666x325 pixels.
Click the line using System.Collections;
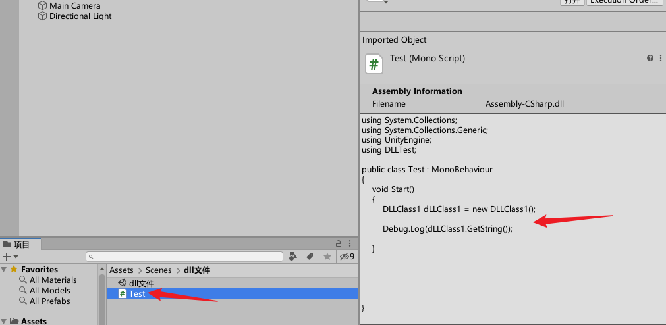(x=410, y=120)
